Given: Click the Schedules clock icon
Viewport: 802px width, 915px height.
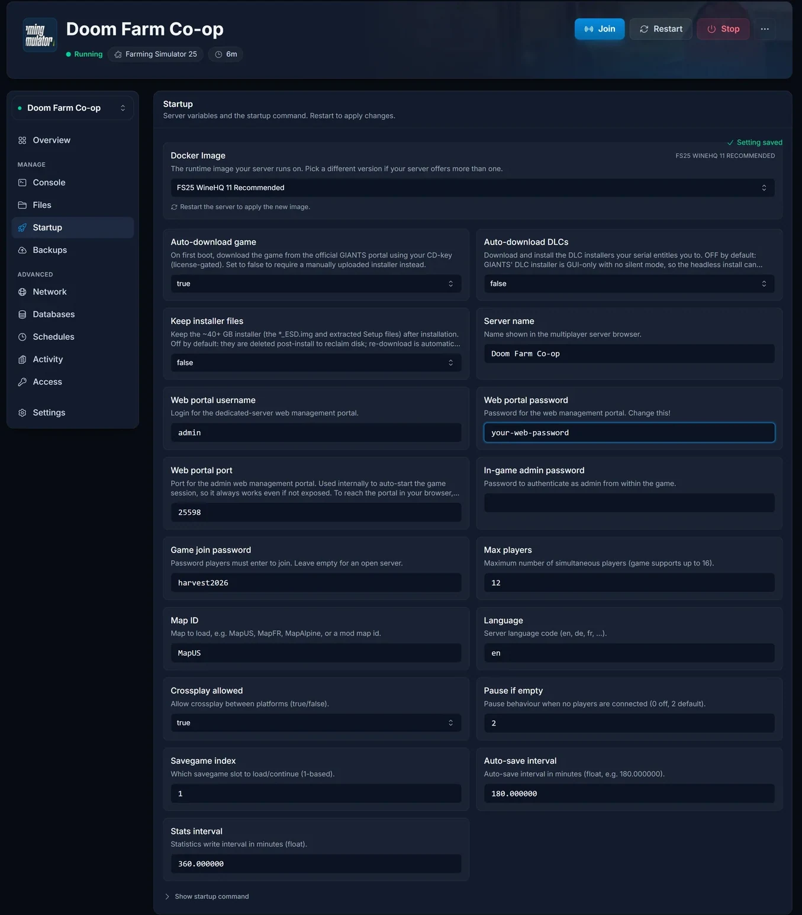Looking at the screenshot, I should coord(22,337).
